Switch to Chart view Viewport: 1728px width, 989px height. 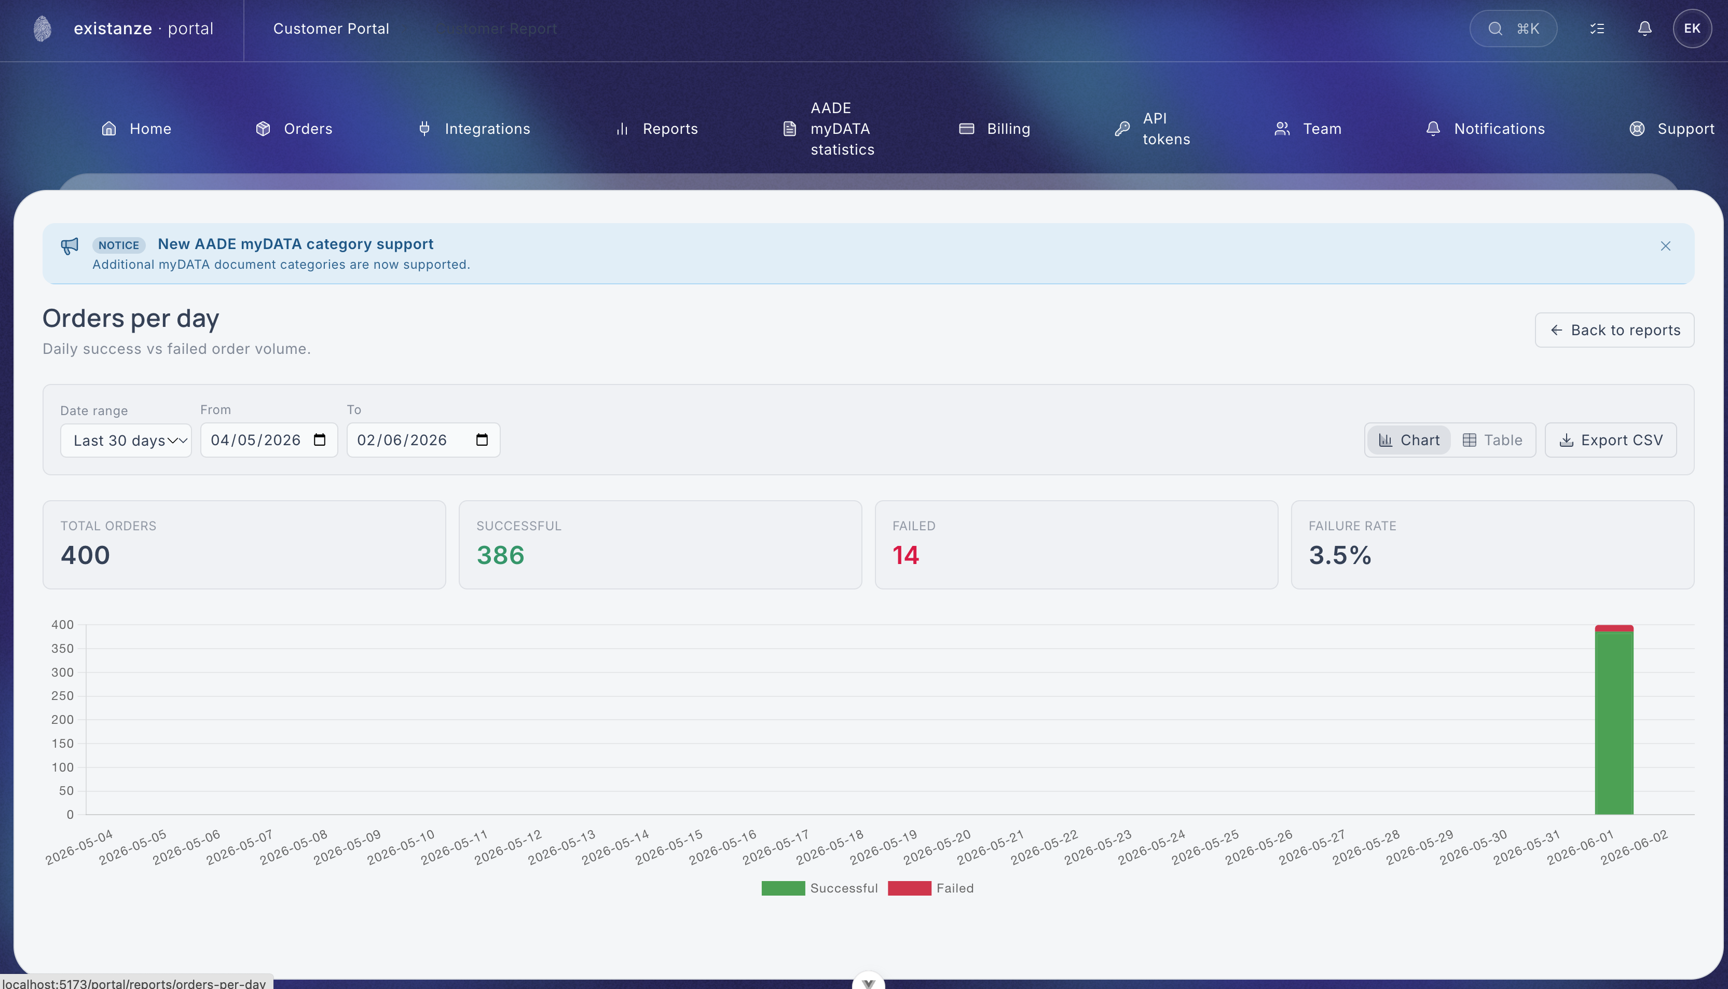coord(1409,440)
